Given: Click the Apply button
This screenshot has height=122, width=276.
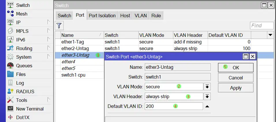Looking at the screenshot, I should click(x=236, y=88).
